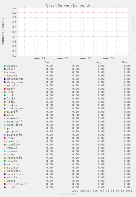
Task: Click the red getfh legend swatch
Action: pos(5,89)
